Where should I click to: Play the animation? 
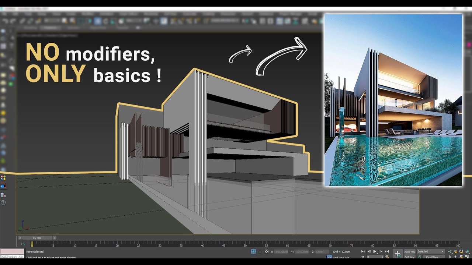click(x=375, y=251)
